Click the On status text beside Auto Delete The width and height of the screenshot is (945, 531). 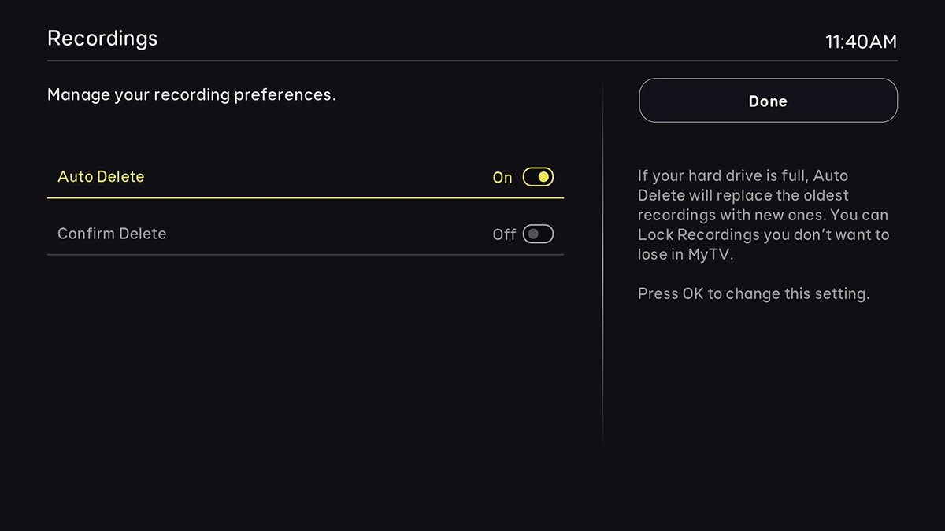coord(502,178)
